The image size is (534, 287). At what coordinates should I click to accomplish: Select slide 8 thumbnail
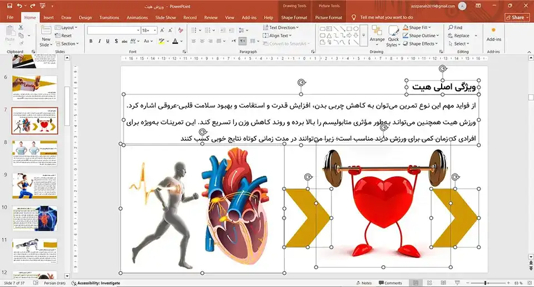click(x=34, y=153)
